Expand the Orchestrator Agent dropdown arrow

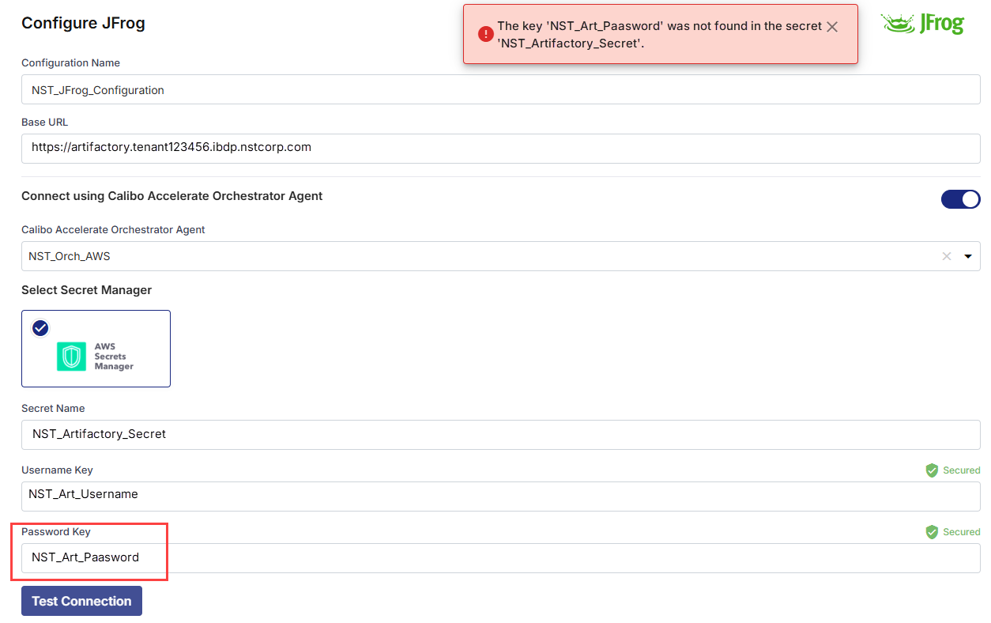click(x=967, y=256)
